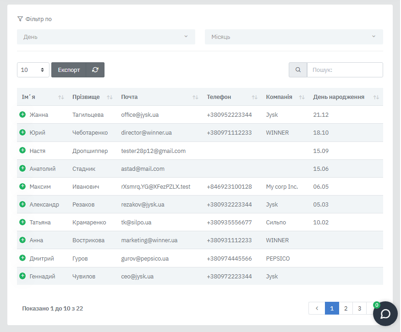Open the День filter dropdown
The width and height of the screenshot is (401, 332).
106,37
